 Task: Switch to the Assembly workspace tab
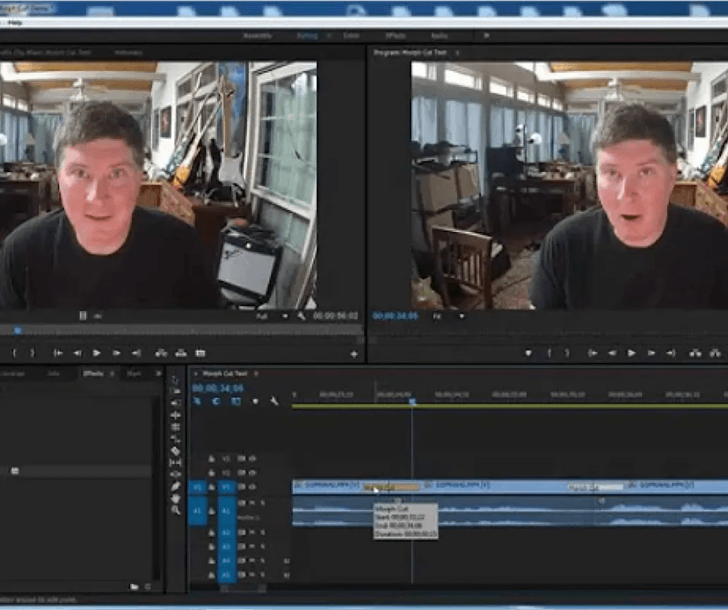(x=258, y=36)
